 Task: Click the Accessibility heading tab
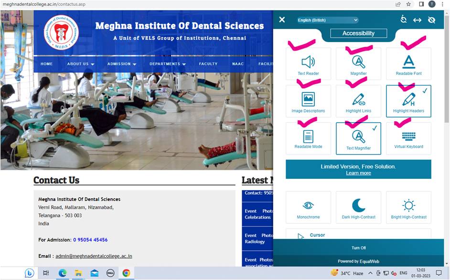(358, 33)
